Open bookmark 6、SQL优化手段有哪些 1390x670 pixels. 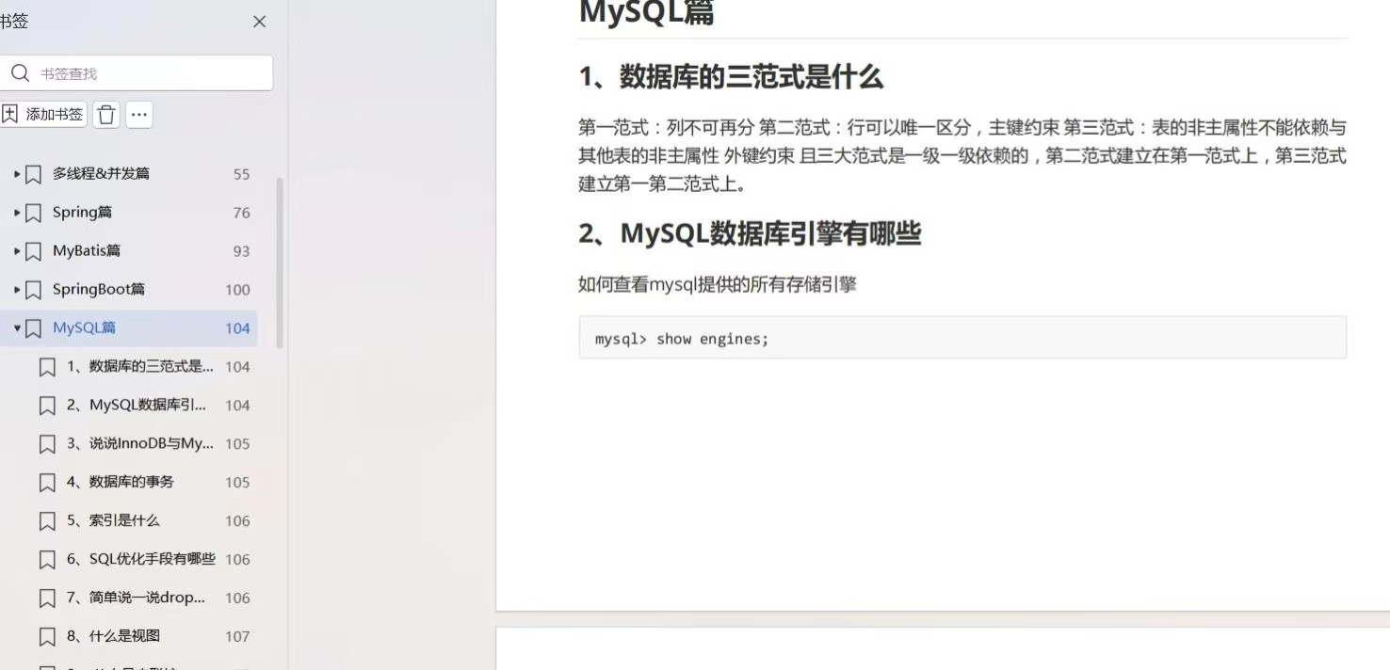(x=141, y=559)
